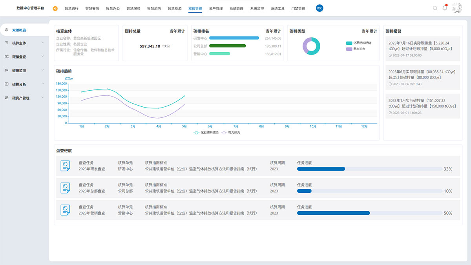Screen dimensions: 471x265
Task: Click the 双碳概览 sidebar gear icon
Action: point(7,30)
